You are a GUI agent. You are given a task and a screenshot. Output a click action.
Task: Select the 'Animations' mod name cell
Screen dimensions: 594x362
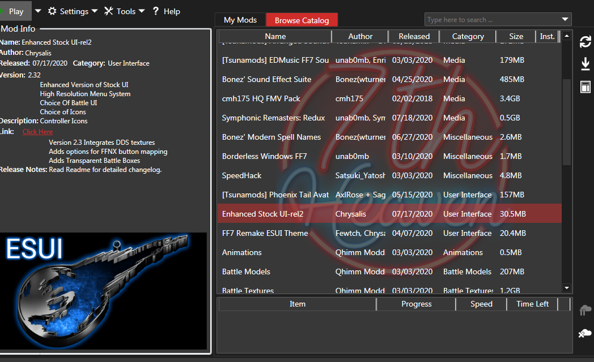coord(241,252)
